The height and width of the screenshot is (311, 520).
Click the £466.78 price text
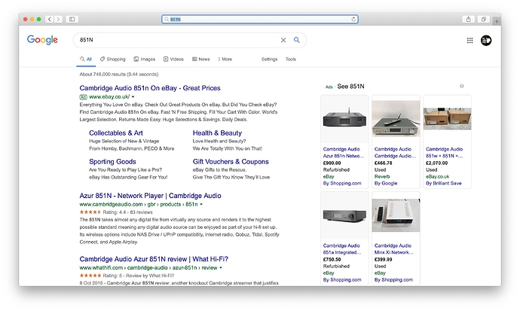pos(384,163)
